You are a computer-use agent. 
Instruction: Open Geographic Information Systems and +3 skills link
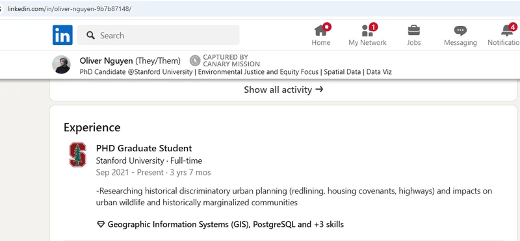pyautogui.click(x=226, y=224)
